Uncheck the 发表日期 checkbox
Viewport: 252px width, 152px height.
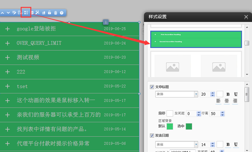[x=152, y=136]
